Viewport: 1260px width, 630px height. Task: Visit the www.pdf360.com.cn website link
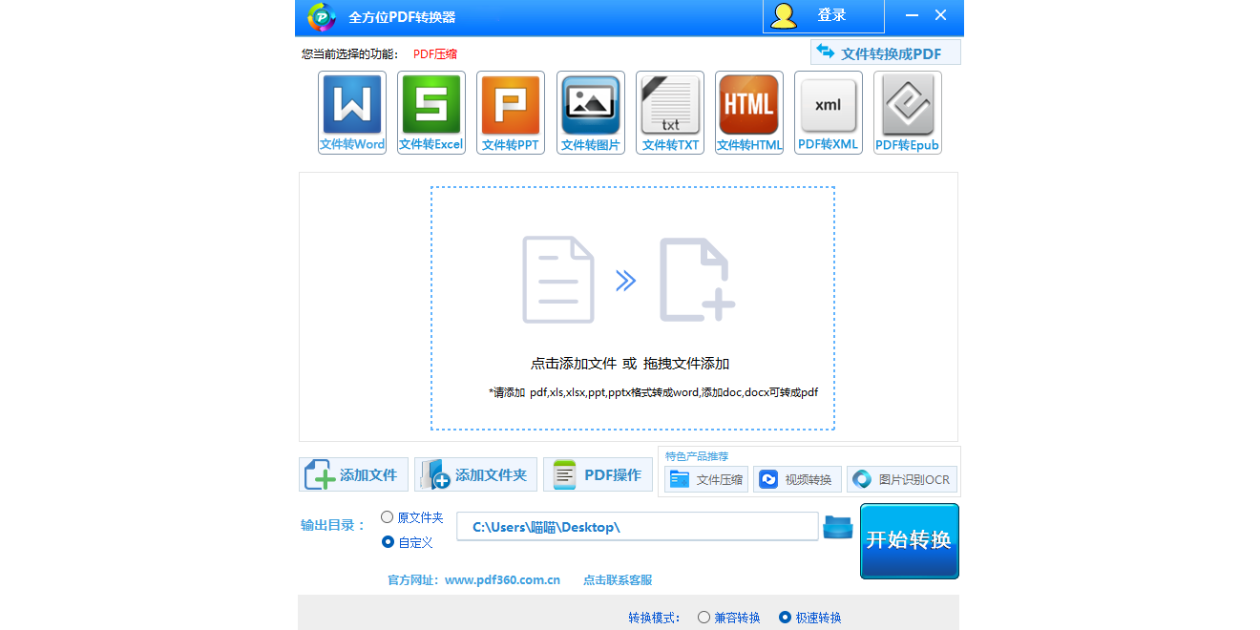pyautogui.click(x=504, y=579)
